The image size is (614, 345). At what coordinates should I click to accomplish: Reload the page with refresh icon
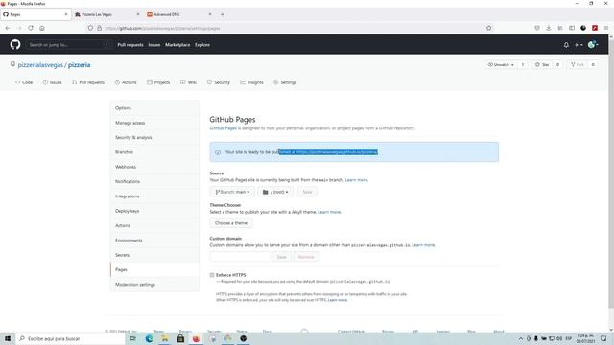[x=31, y=28]
